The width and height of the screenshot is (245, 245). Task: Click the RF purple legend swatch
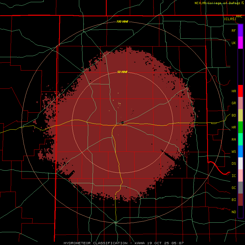tap(240, 30)
